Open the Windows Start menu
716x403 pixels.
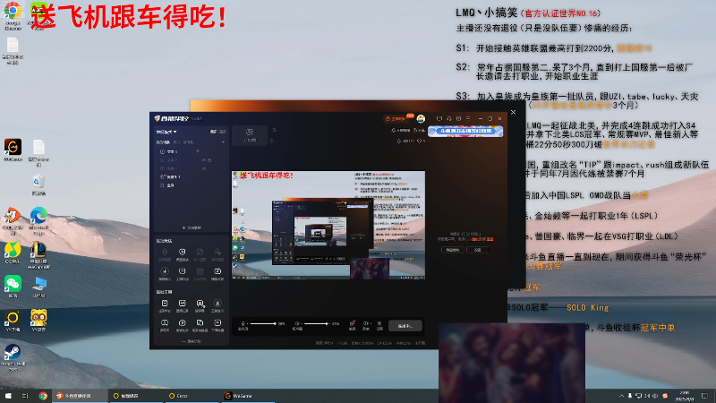pos(8,396)
